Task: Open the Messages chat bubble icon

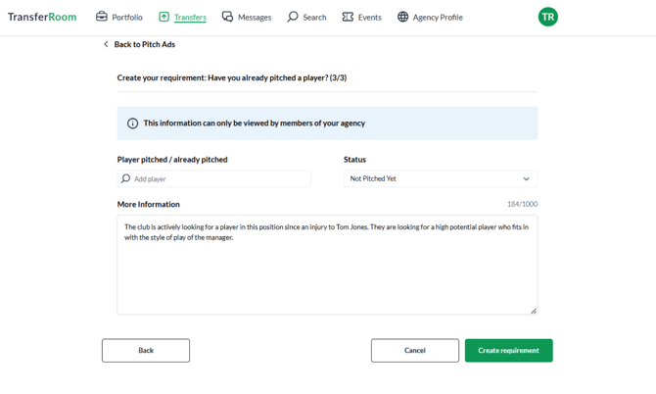Action: [x=227, y=17]
